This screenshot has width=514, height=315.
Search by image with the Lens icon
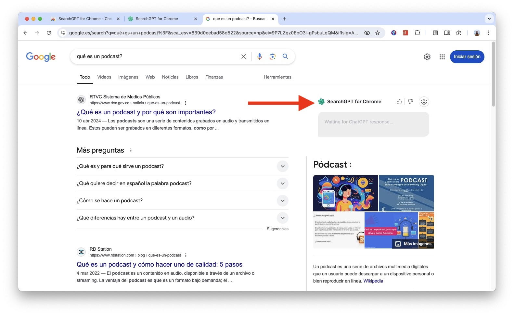[x=273, y=57]
